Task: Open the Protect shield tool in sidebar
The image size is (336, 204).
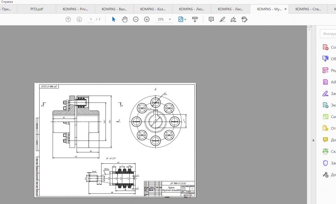Action: 325,163
